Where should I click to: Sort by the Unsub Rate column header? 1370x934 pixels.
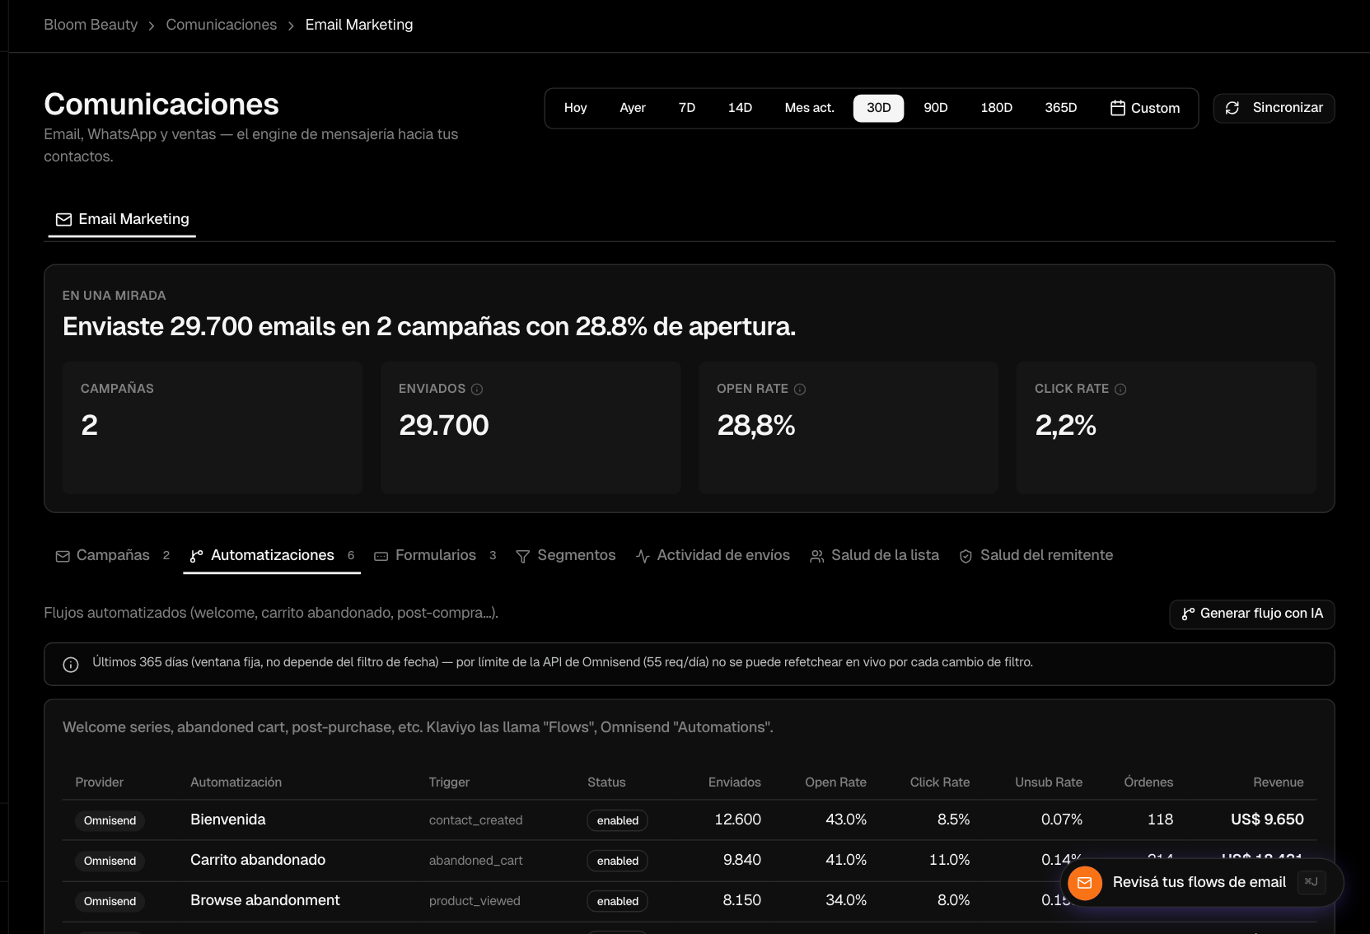pyautogui.click(x=1049, y=782)
